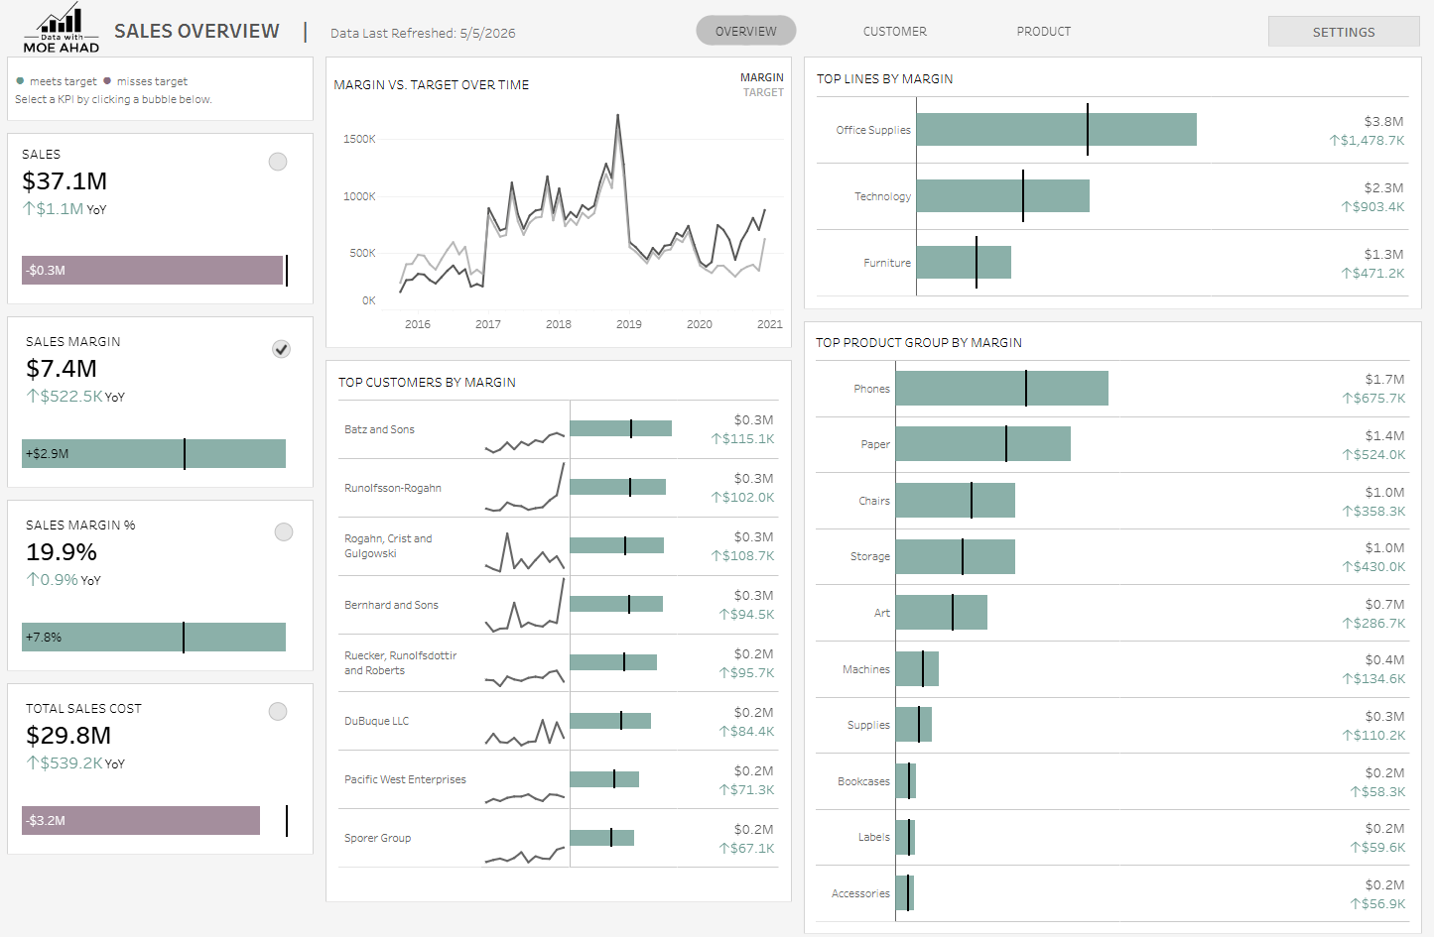Select the Chairs product group bar
1434x937 pixels.
pyautogui.click(x=956, y=501)
